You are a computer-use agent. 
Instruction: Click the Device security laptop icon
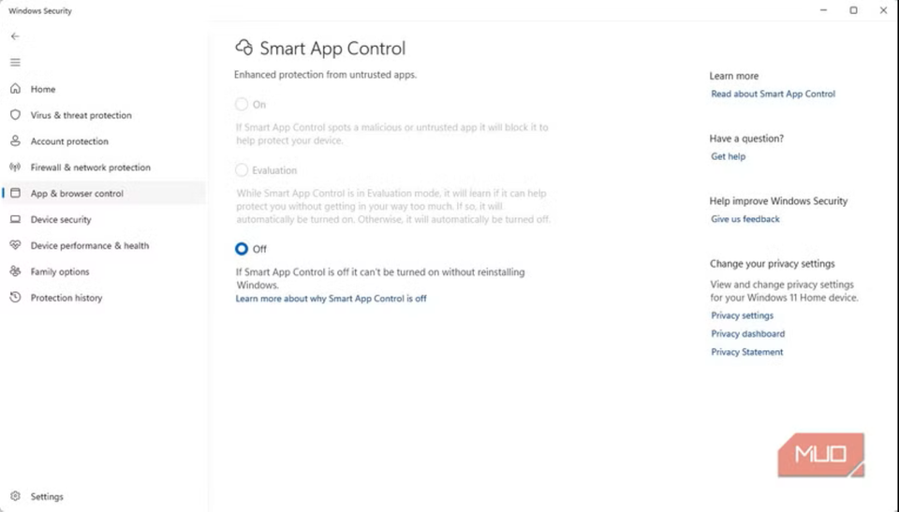tap(15, 220)
